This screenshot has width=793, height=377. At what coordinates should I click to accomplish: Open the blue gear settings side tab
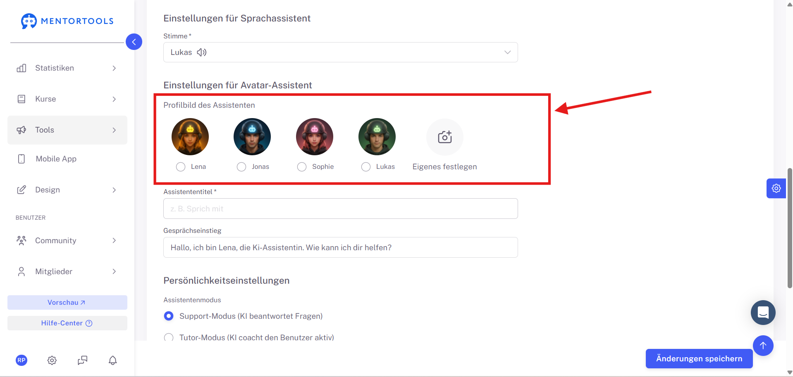[x=776, y=188]
